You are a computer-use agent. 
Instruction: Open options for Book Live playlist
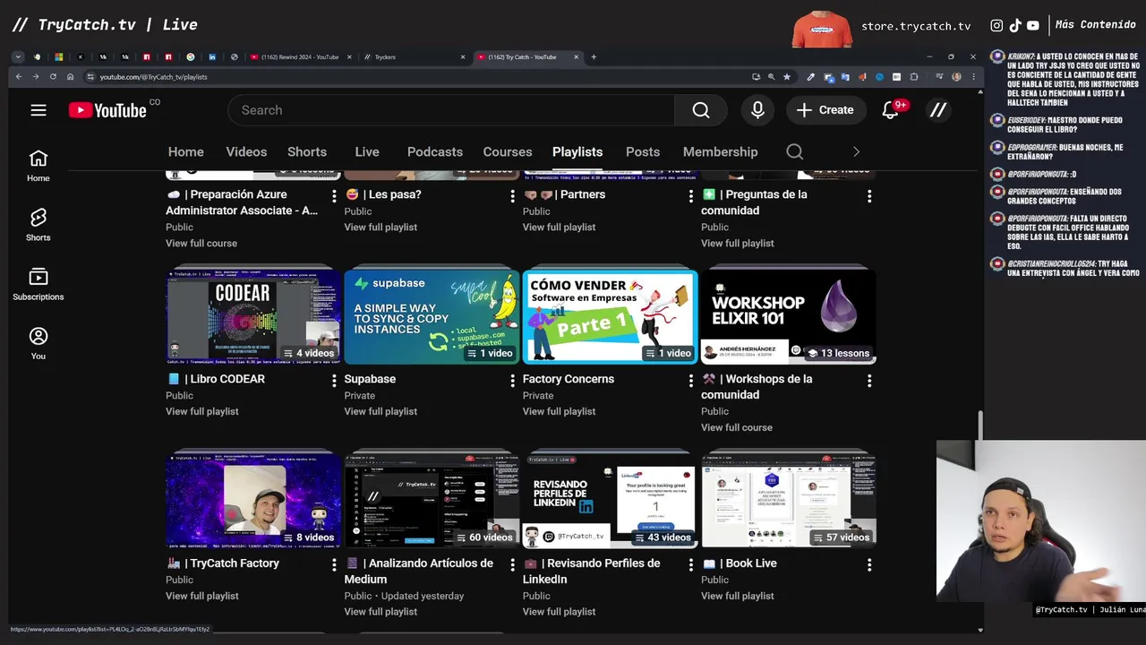coord(868,564)
